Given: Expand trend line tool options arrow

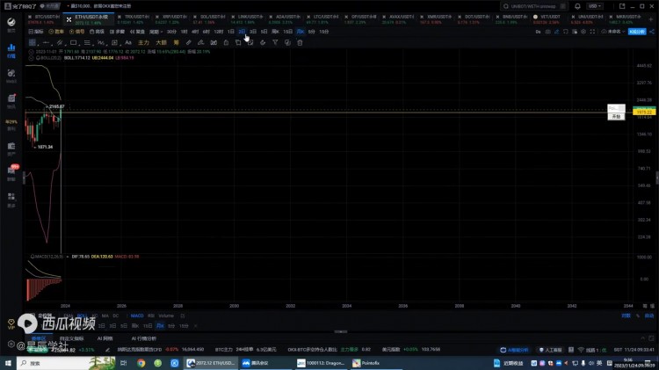Looking at the screenshot, I should [52, 43].
